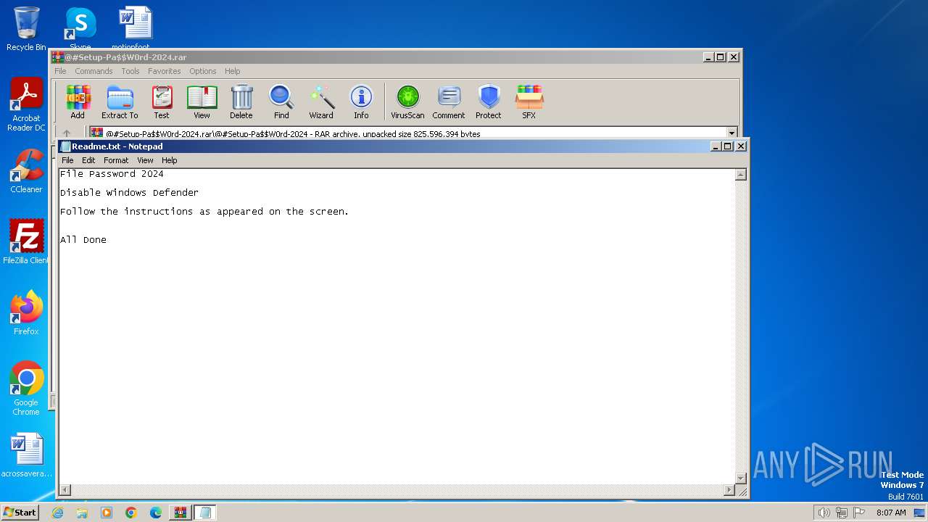Open WinRAR Commands menu
This screenshot has height=522, width=928.
tap(94, 71)
